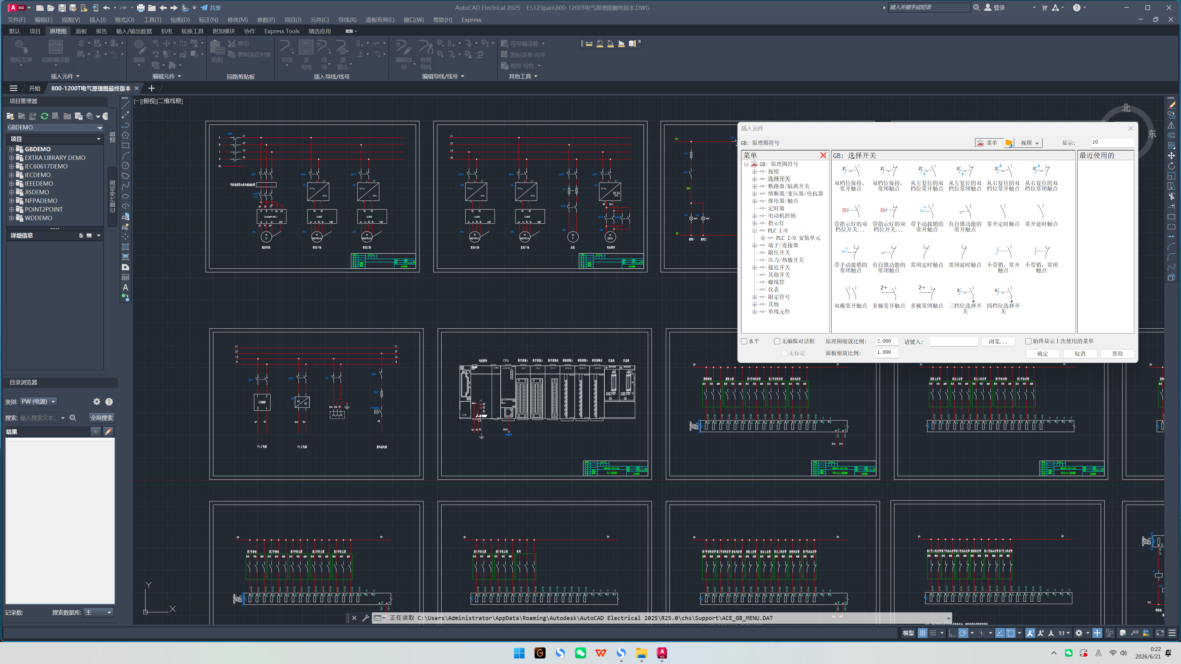Click the refresh icon in the project manager
The width and height of the screenshot is (1181, 664).
pos(45,117)
